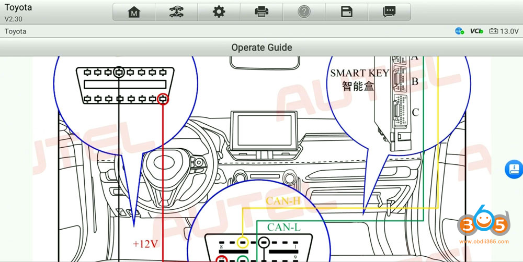Tap the Toyota V2.30 title

18,13
